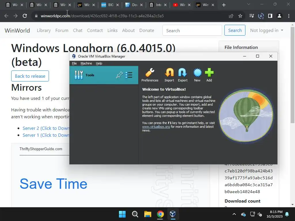The width and height of the screenshot is (295, 221).
Task: Click the blue Search button
Action: 235,30
